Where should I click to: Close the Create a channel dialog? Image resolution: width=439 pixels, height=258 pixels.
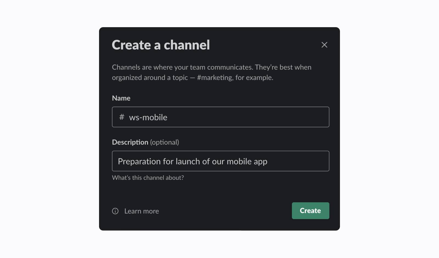click(x=324, y=45)
